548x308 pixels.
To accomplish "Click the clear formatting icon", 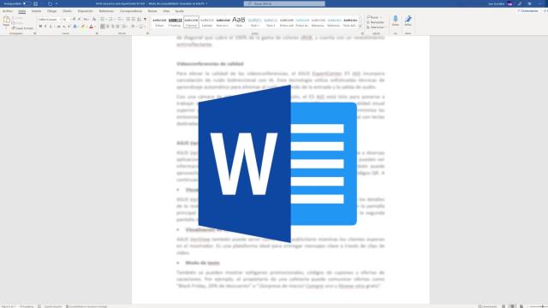I will pyautogui.click(x=93, y=19).
